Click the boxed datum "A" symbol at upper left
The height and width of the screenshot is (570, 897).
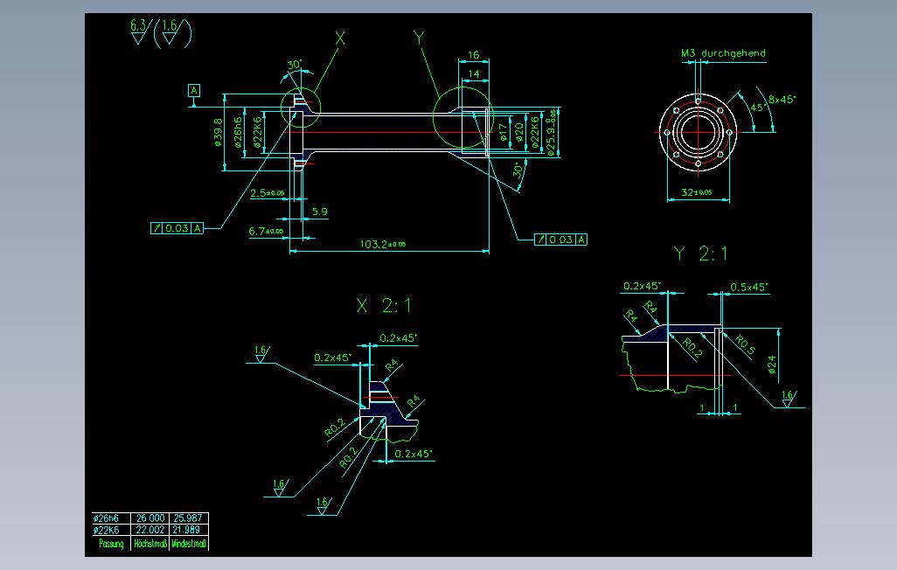pyautogui.click(x=194, y=90)
